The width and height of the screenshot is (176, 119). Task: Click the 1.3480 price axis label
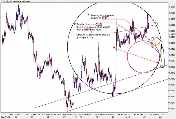point(172,31)
